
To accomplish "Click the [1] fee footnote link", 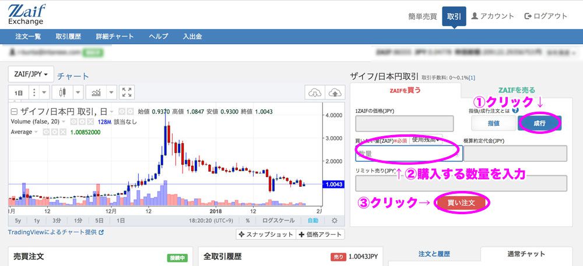I will (472, 78).
